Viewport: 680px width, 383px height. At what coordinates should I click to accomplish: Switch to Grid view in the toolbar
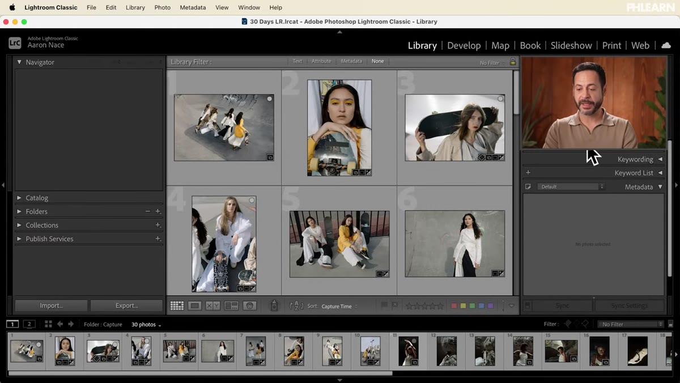coord(177,306)
